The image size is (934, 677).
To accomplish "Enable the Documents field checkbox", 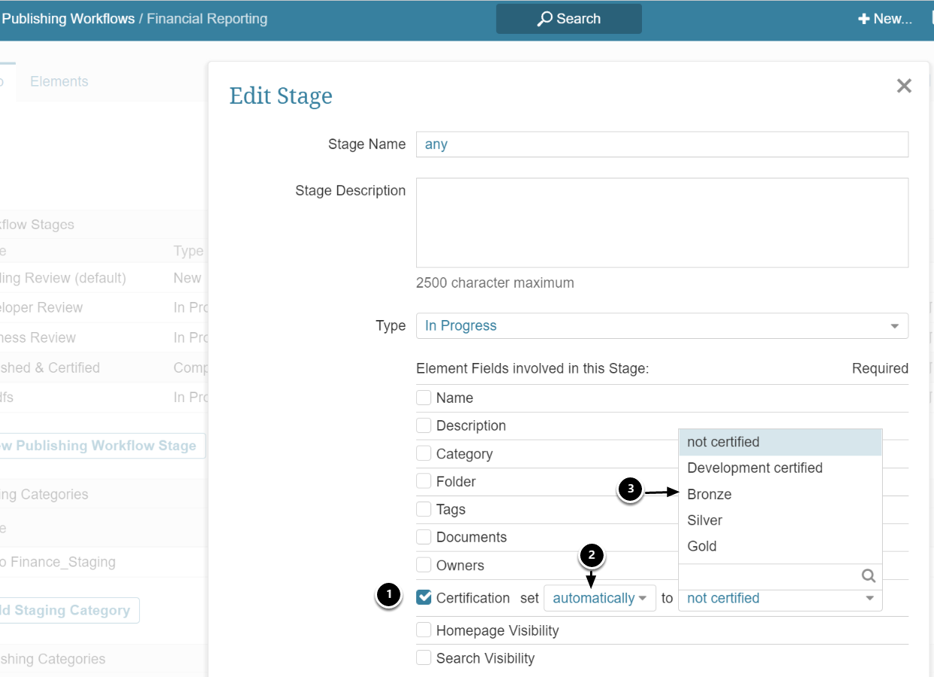I will (424, 537).
